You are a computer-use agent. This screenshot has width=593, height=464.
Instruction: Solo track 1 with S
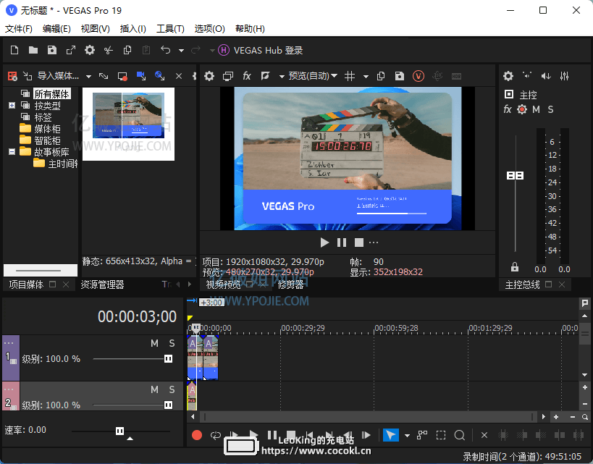click(x=172, y=343)
